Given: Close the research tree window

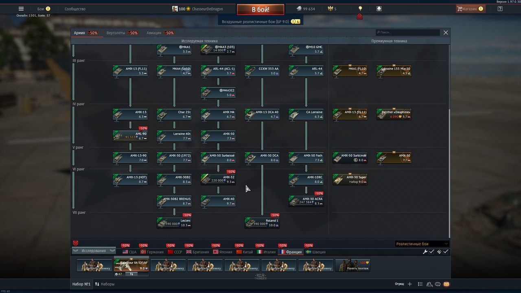Looking at the screenshot, I should (x=446, y=33).
